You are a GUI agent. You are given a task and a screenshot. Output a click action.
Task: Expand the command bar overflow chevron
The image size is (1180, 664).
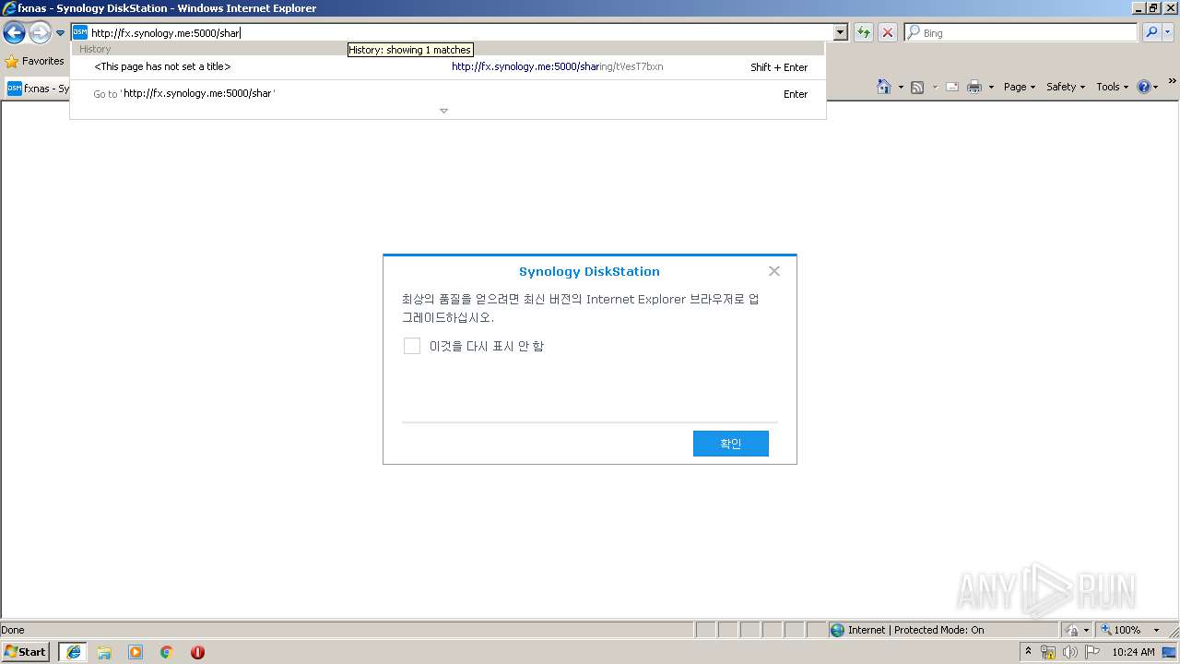(x=1172, y=81)
